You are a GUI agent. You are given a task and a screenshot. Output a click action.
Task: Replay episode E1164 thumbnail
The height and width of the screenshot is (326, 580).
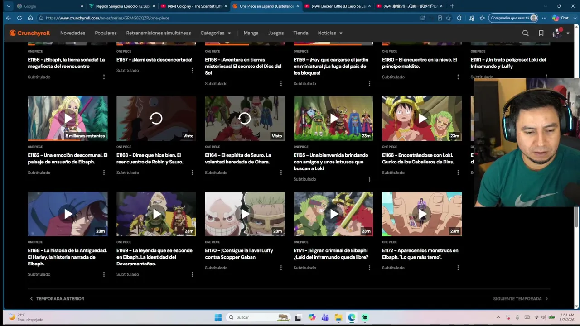click(245, 119)
